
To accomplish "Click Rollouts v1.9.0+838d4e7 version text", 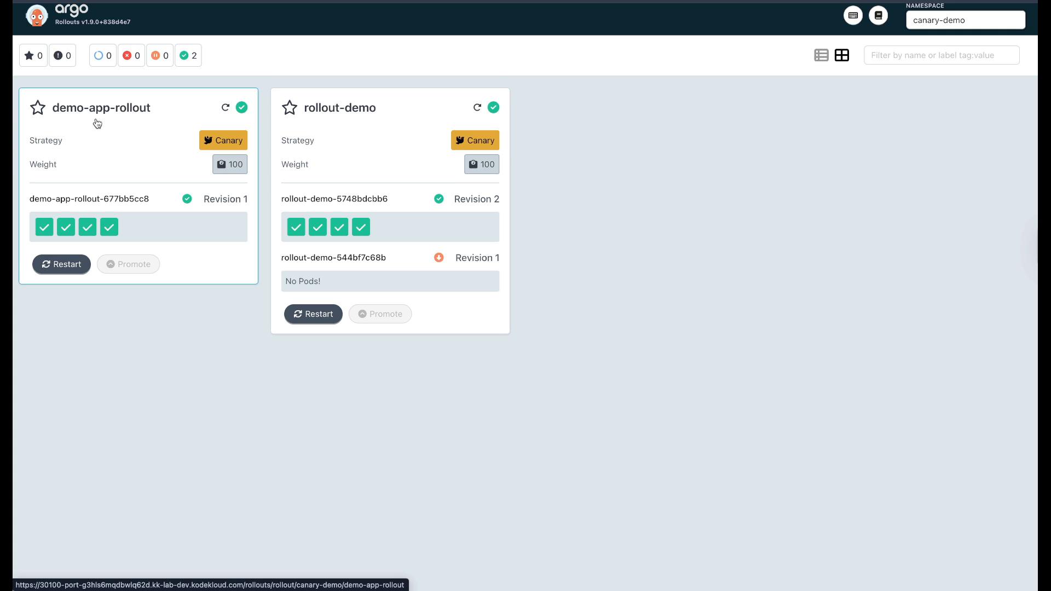I will click(93, 22).
